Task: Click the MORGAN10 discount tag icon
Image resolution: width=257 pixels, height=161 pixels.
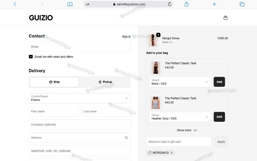Action: (150, 153)
